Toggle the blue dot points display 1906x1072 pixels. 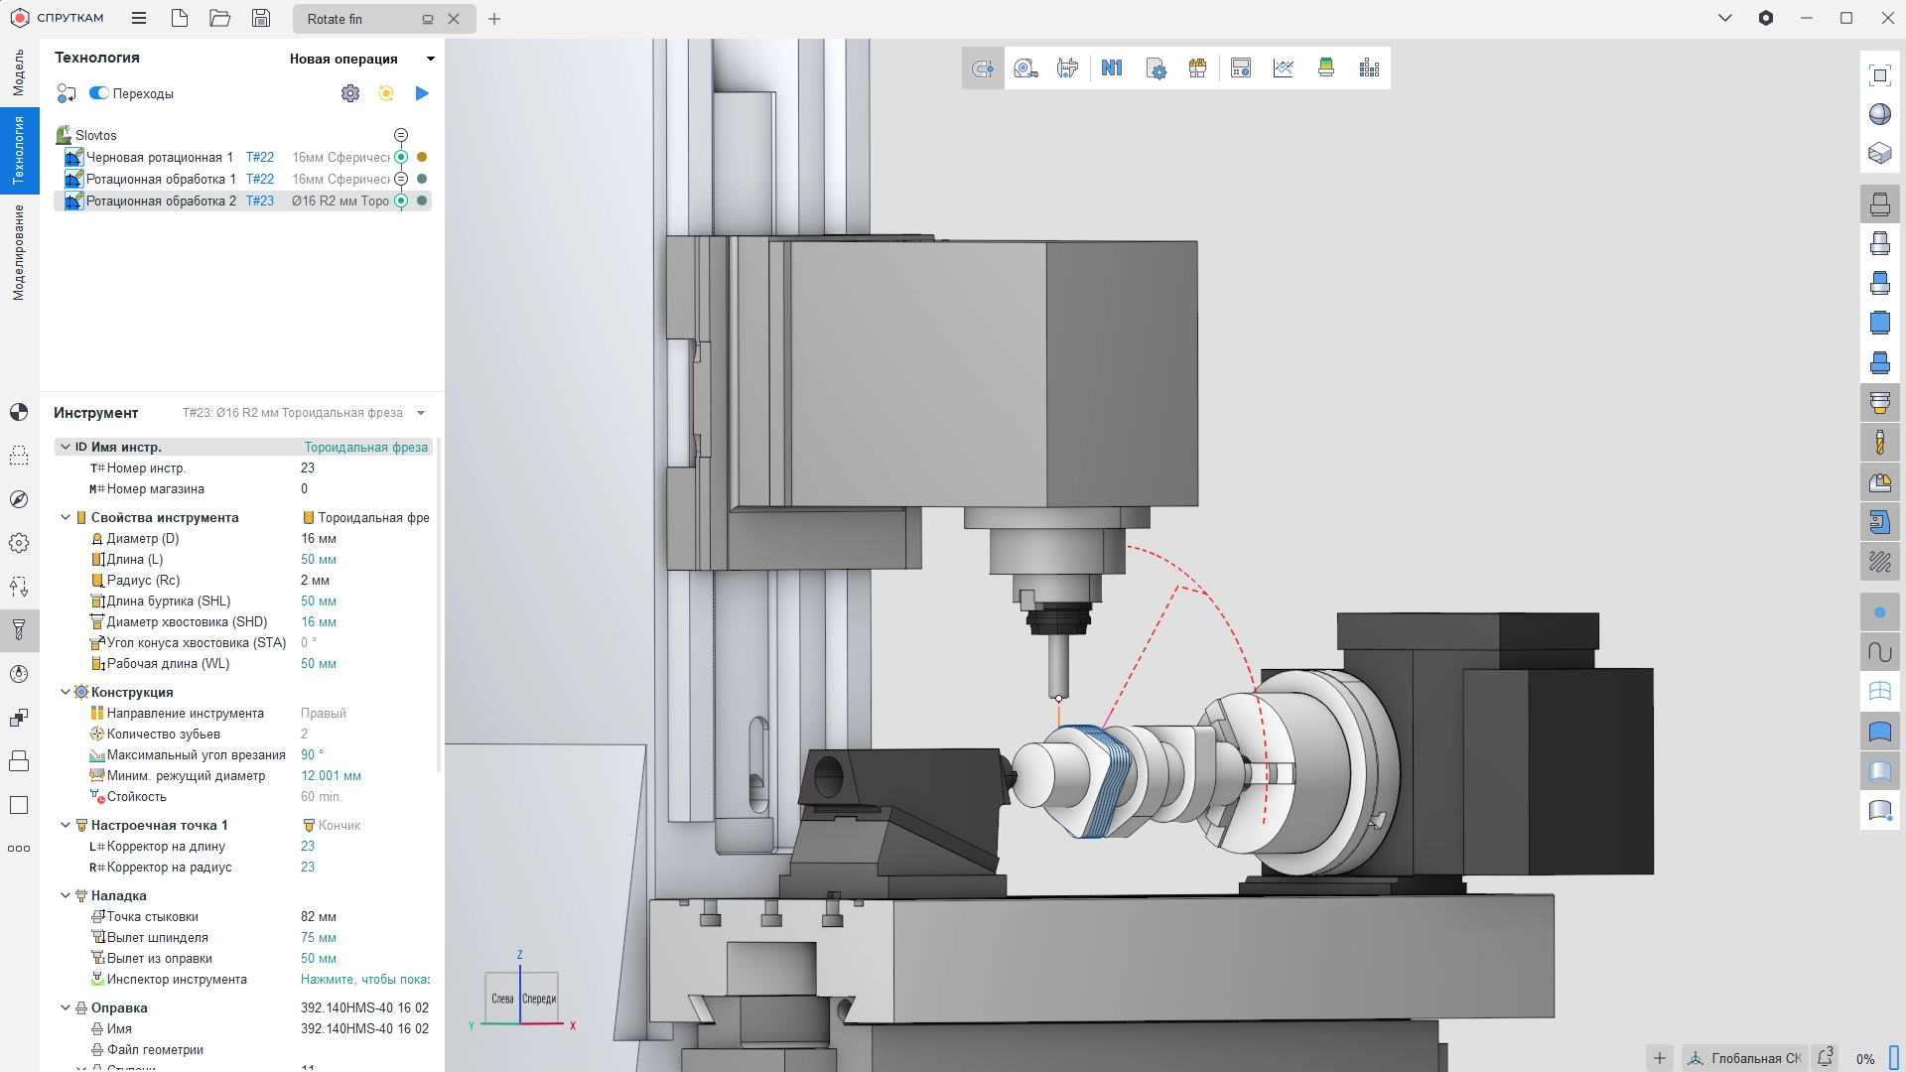(1880, 612)
